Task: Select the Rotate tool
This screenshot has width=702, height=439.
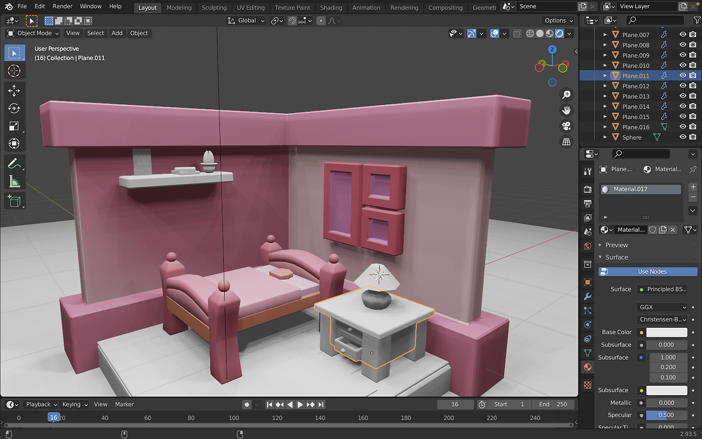Action: click(14, 109)
